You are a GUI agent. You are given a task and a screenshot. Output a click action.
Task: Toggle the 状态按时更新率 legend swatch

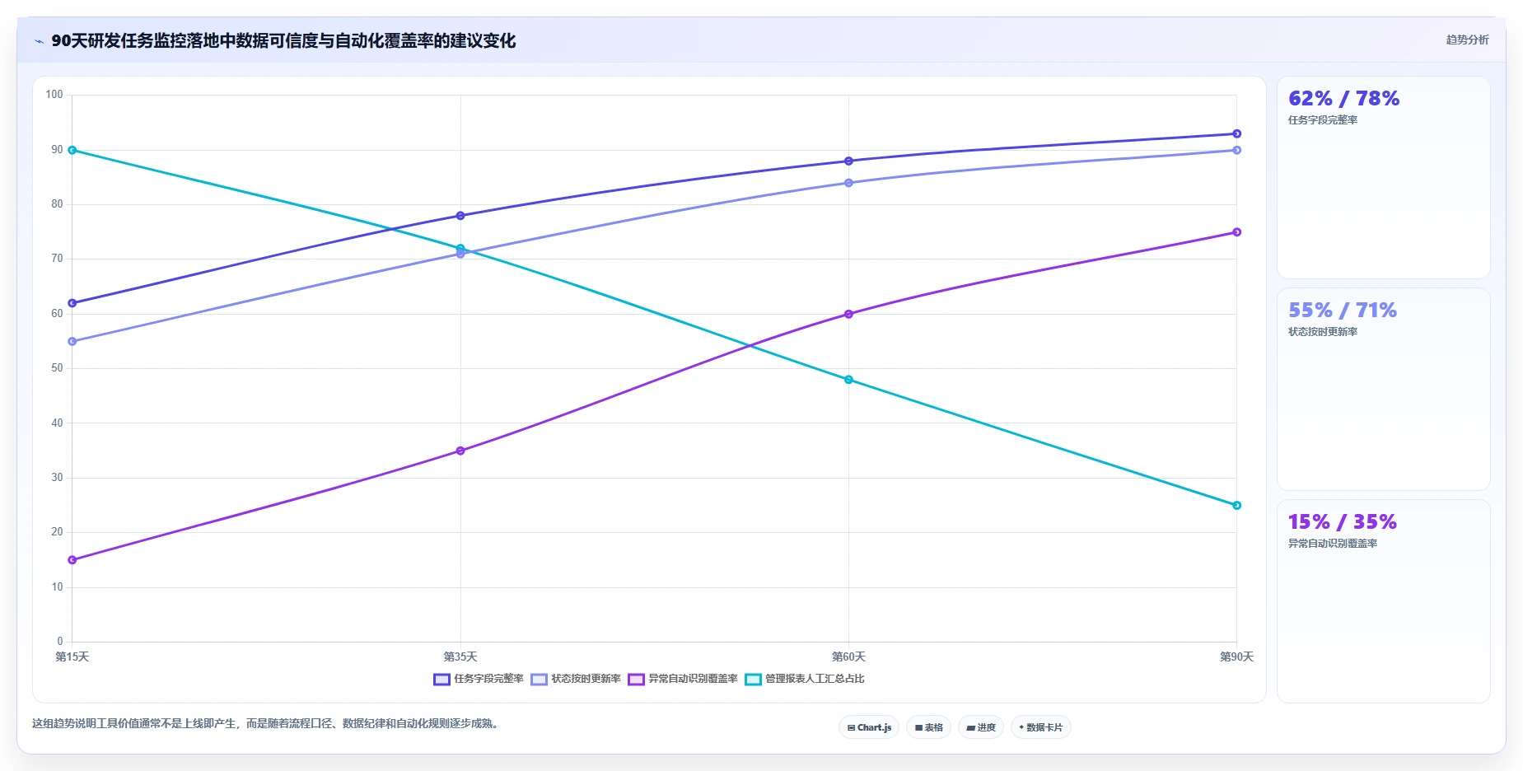[539, 680]
